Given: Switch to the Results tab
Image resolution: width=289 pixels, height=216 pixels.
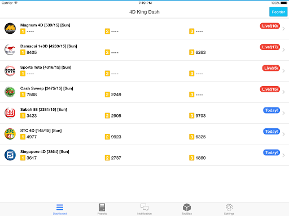Looking at the screenshot, I should coord(102,209).
